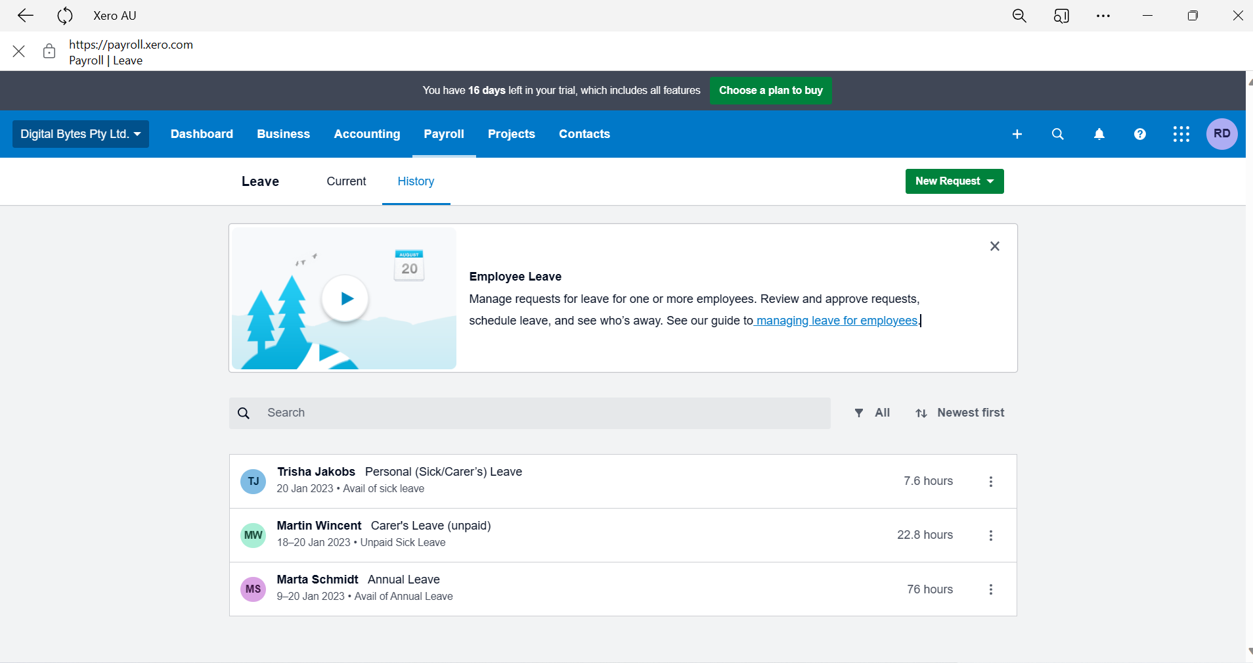Open the Xero apps grid menu

pos(1181,134)
